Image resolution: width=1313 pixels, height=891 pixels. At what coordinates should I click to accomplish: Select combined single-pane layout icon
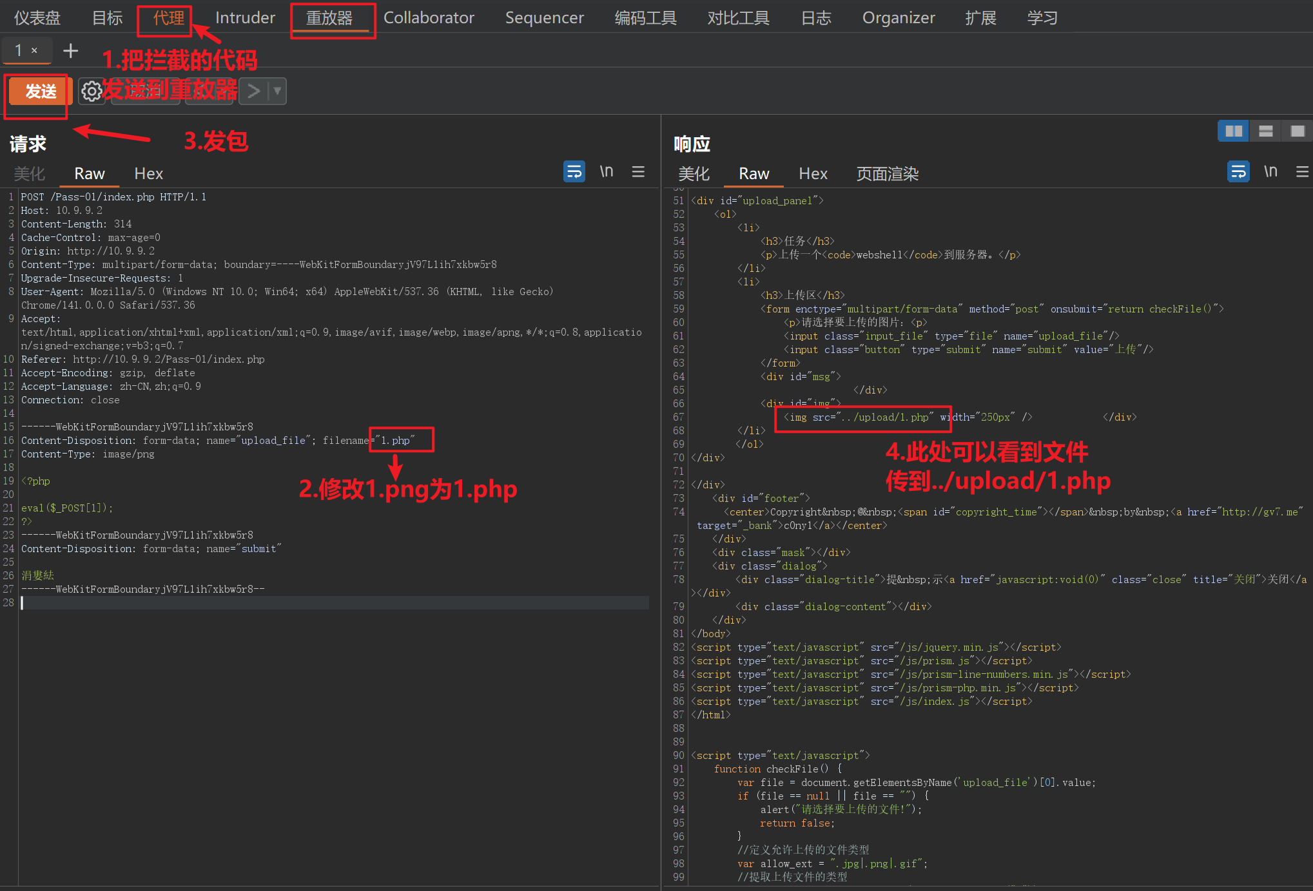[x=1297, y=131]
